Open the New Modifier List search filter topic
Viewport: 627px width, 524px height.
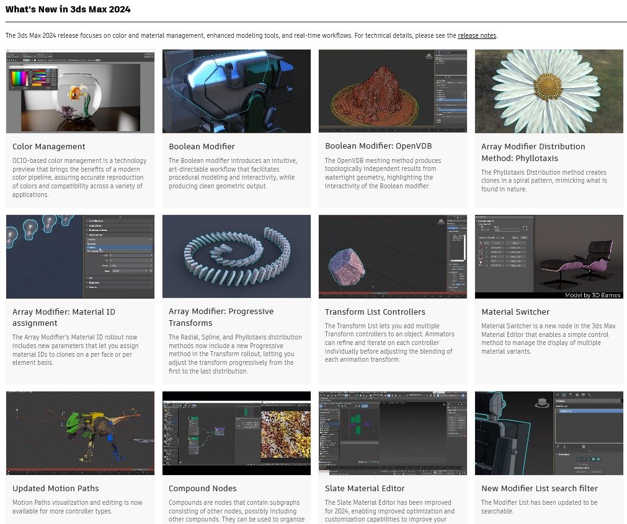tap(540, 488)
